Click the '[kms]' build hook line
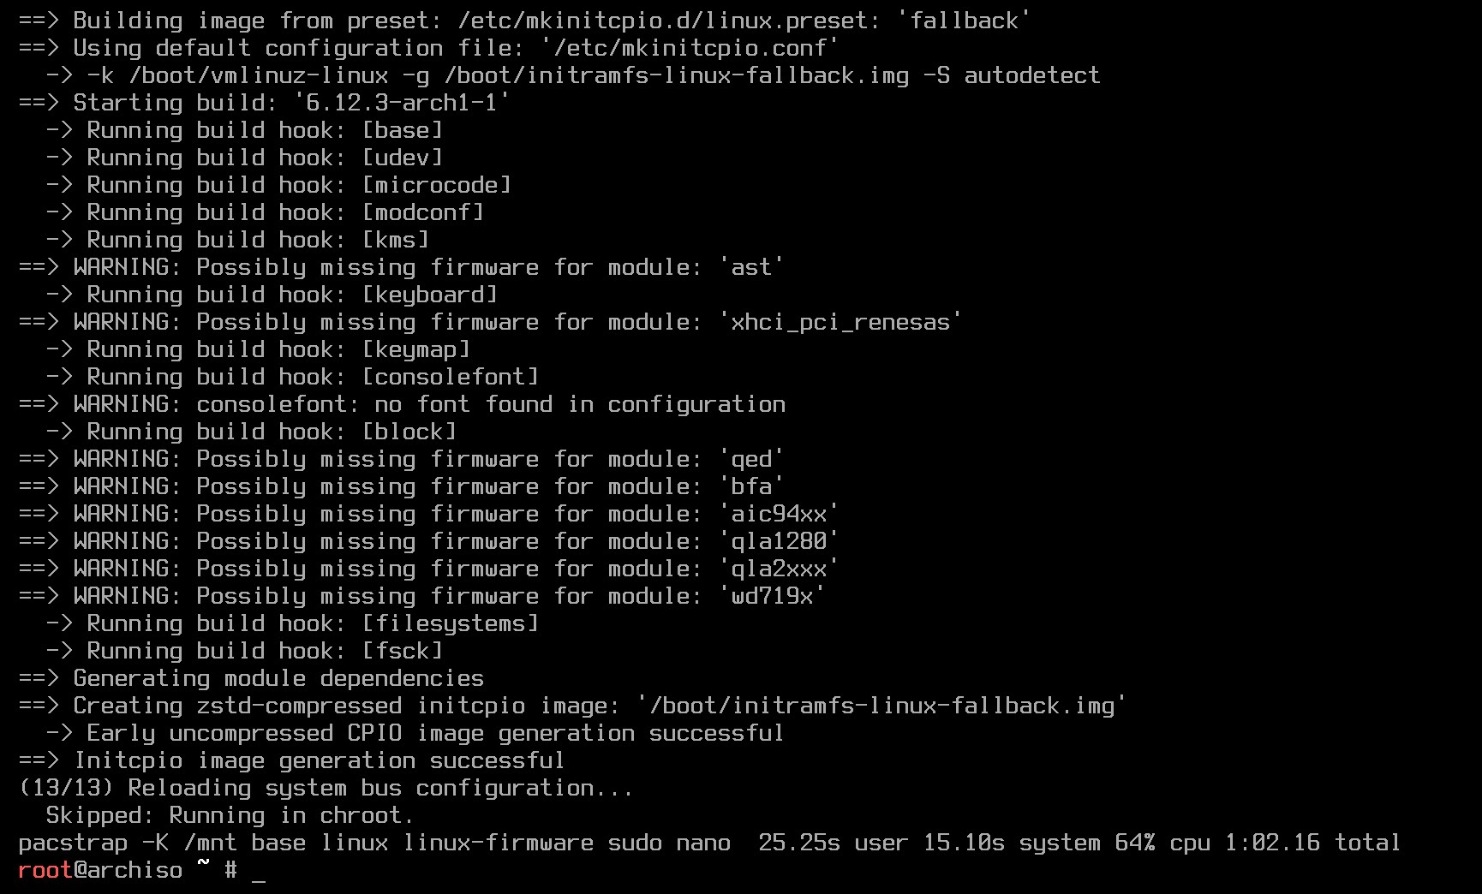 point(238,240)
